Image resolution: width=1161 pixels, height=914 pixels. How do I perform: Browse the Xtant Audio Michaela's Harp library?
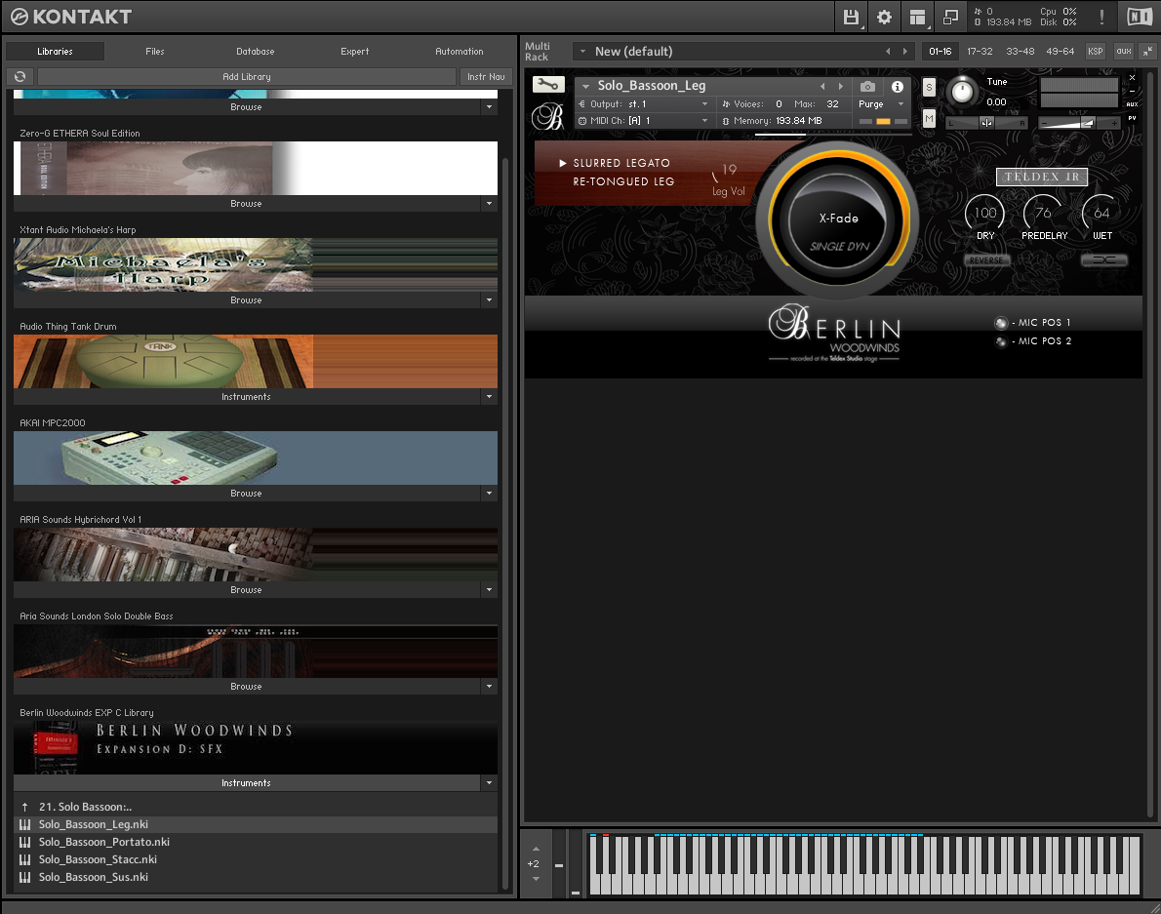246,299
